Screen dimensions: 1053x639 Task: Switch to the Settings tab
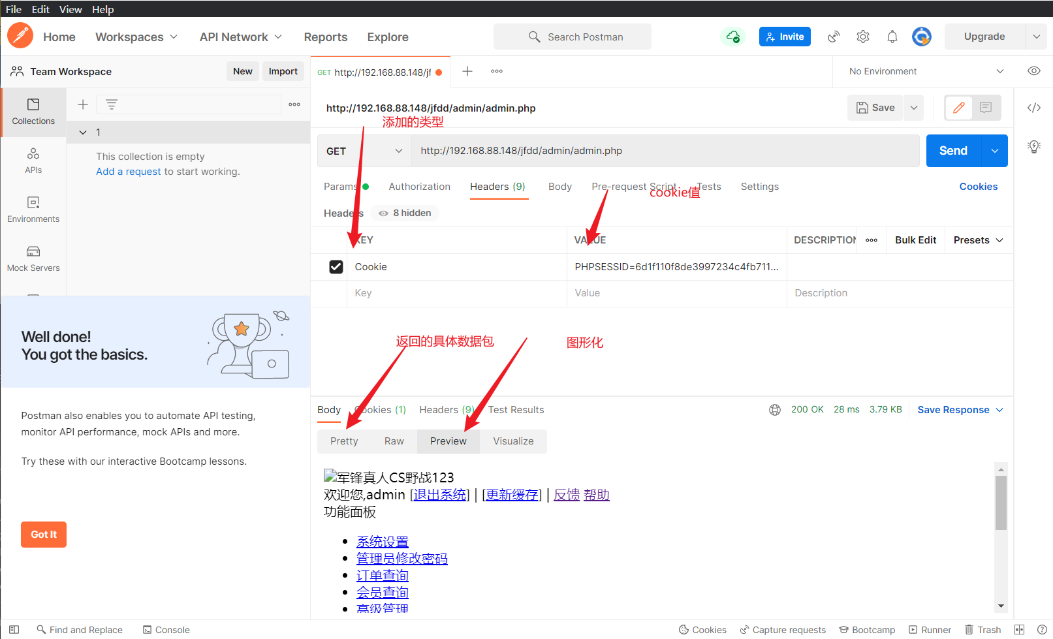click(x=760, y=187)
